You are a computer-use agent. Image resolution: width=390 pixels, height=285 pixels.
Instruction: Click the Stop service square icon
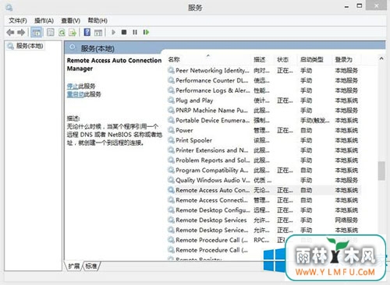(x=124, y=32)
